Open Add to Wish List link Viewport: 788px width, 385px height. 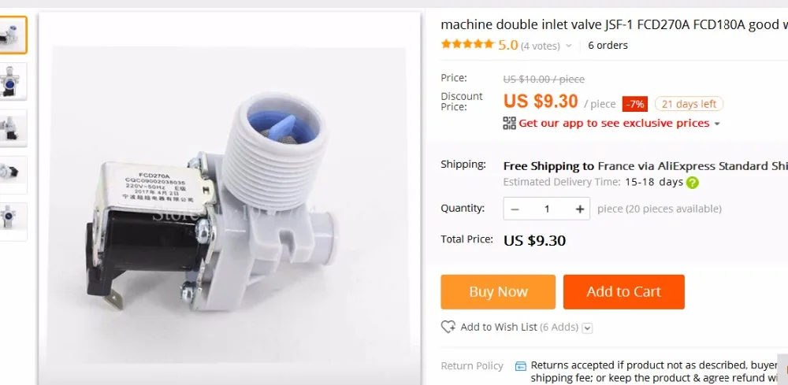[499, 328]
